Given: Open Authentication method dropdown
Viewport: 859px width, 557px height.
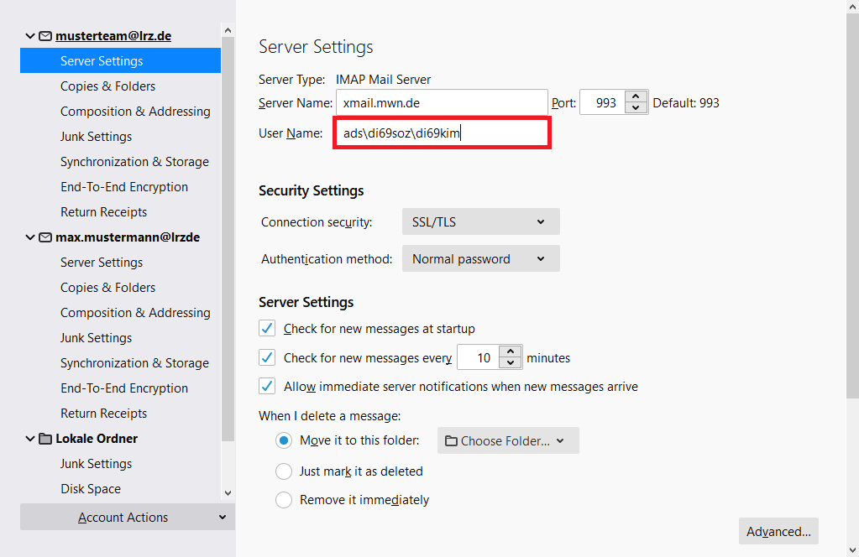Looking at the screenshot, I should tap(480, 258).
